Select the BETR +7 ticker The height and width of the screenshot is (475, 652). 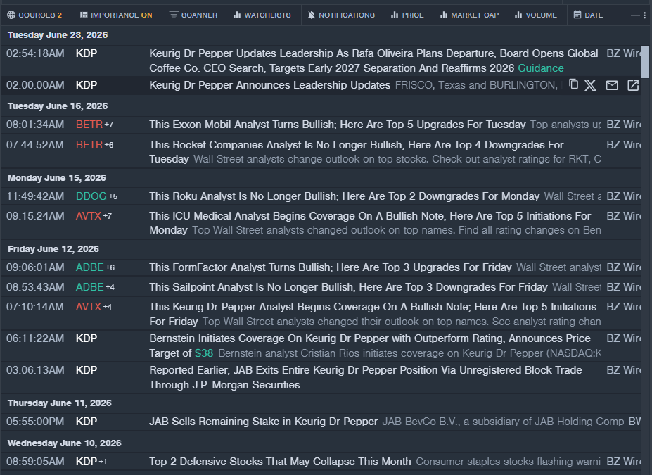point(94,125)
